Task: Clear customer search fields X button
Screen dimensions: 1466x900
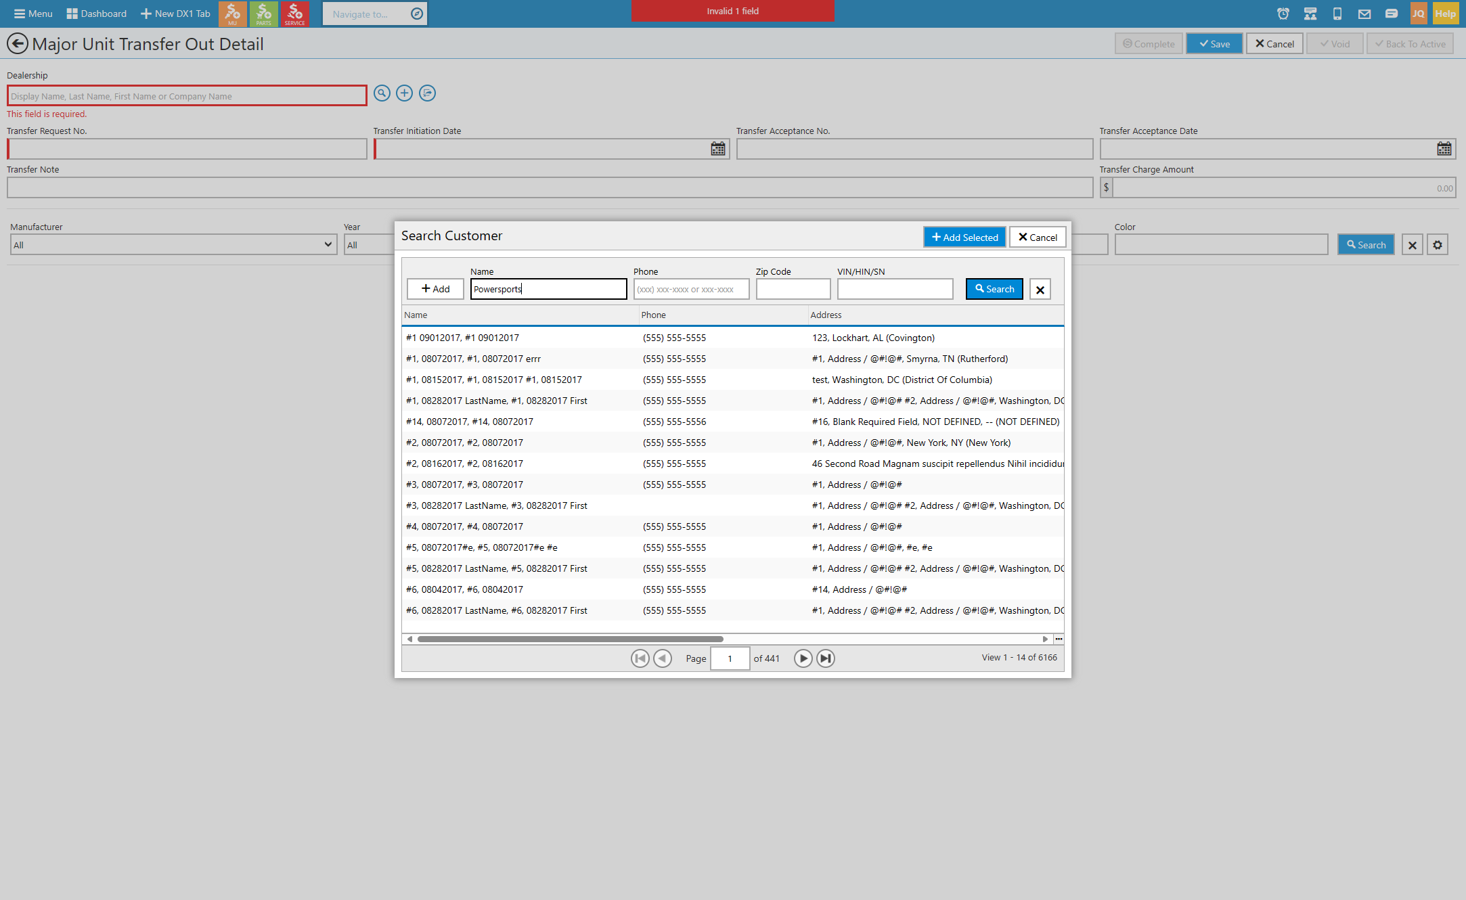Action: click(1040, 290)
